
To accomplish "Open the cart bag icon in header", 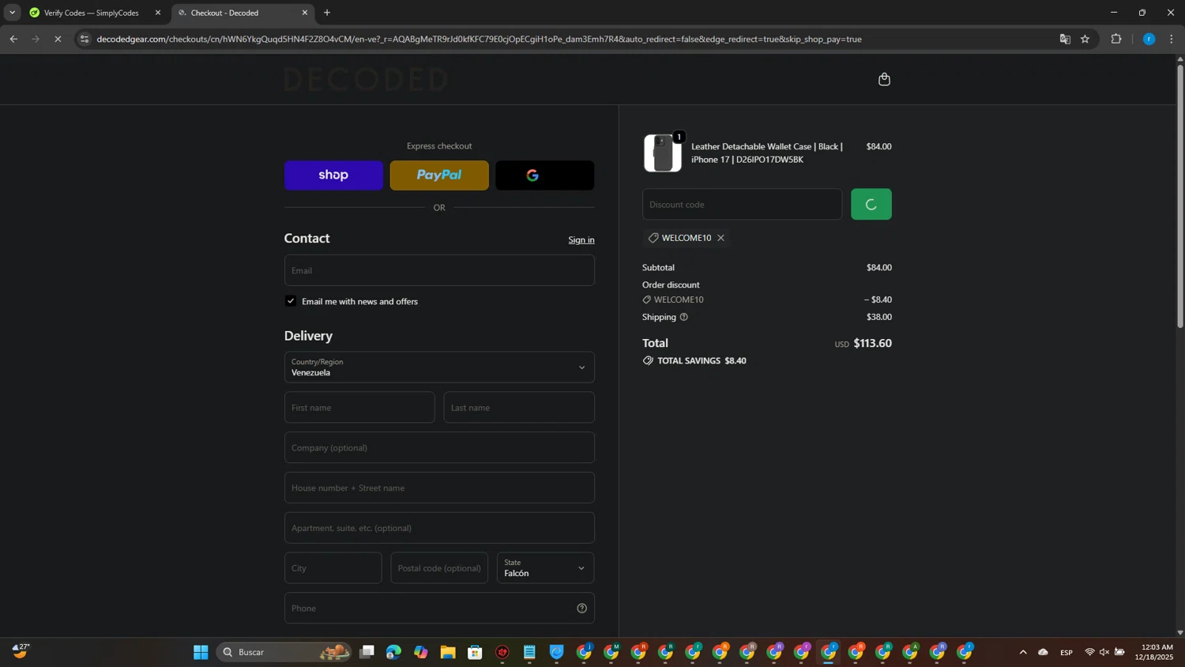I will coord(884,79).
